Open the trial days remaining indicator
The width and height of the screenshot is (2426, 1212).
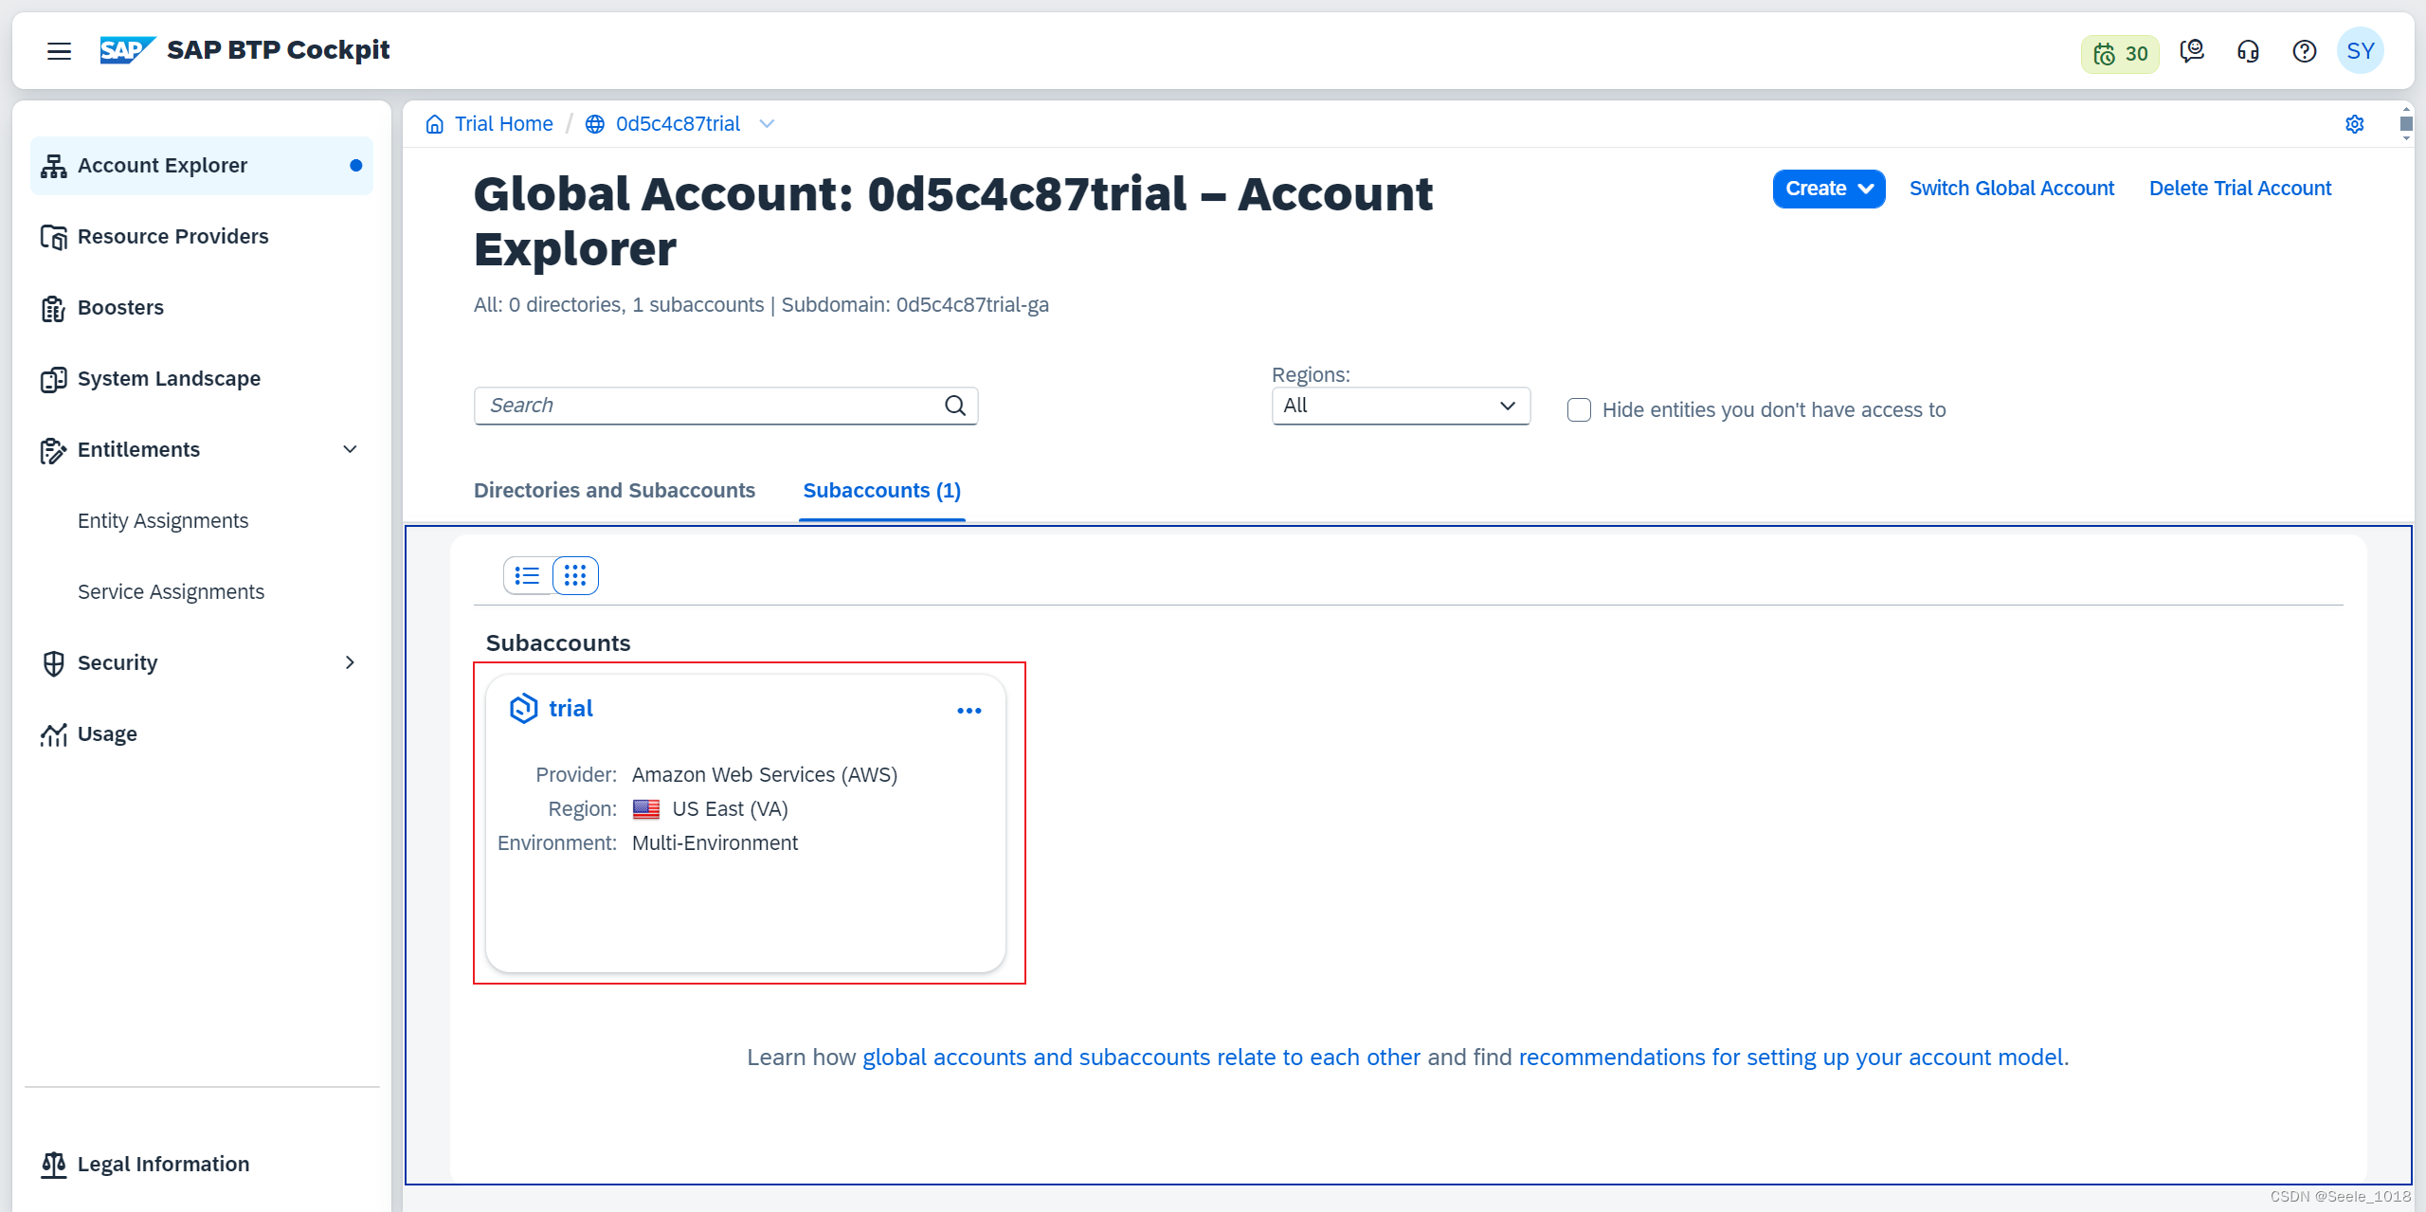coord(2119,53)
